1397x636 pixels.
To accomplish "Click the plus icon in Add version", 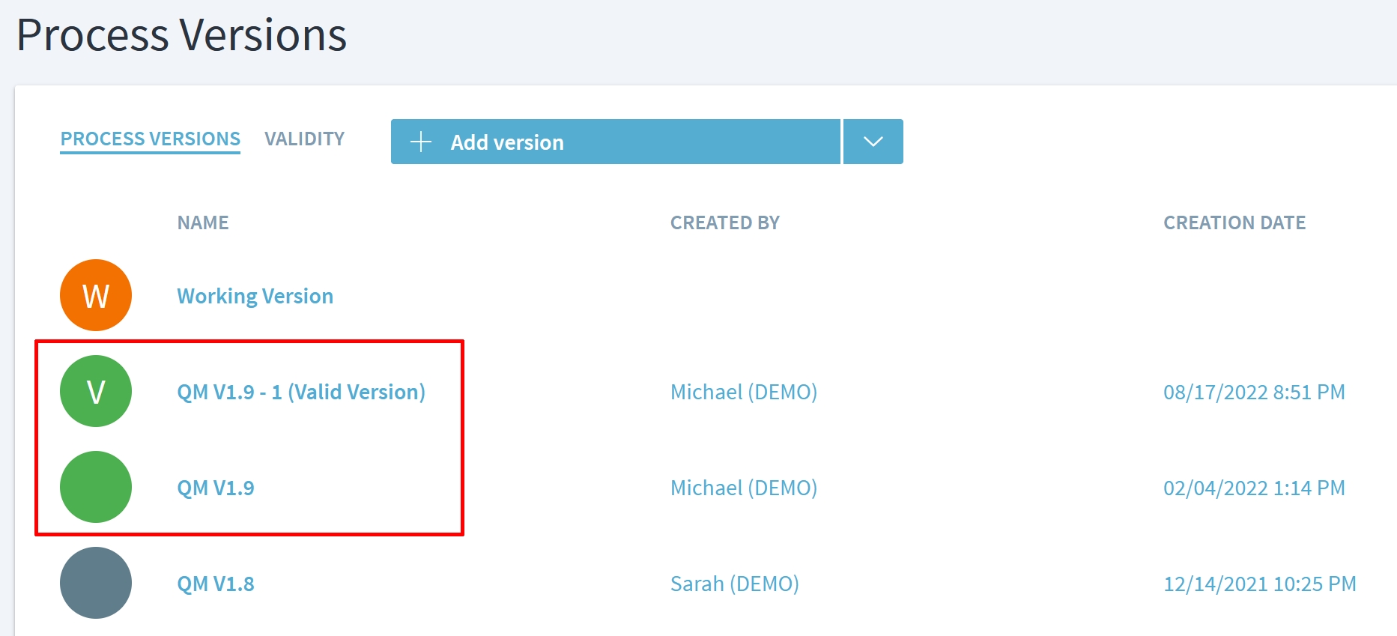I will point(421,142).
